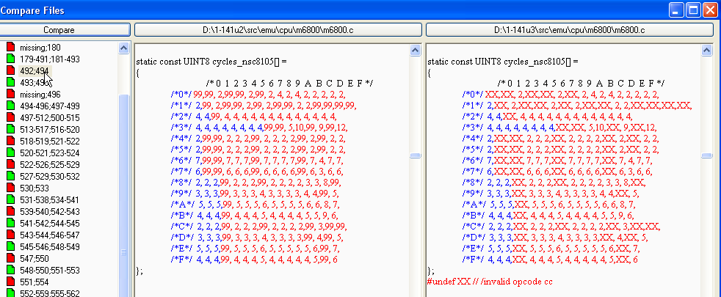Maximize the Compare Files window

(692, 10)
